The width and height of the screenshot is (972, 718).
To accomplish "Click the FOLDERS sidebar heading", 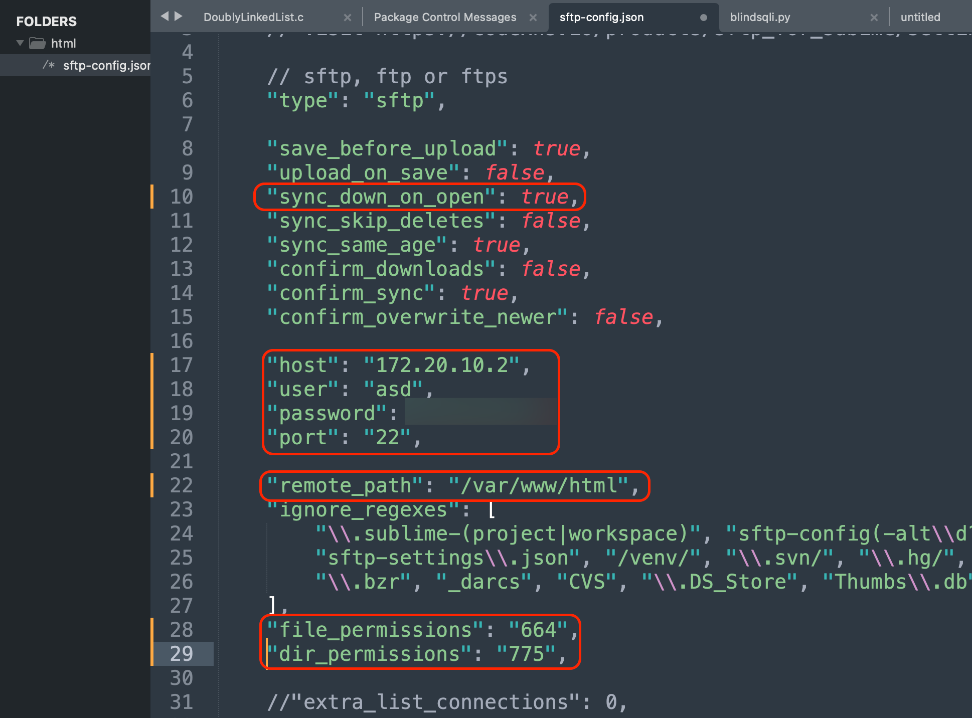I will [x=46, y=22].
